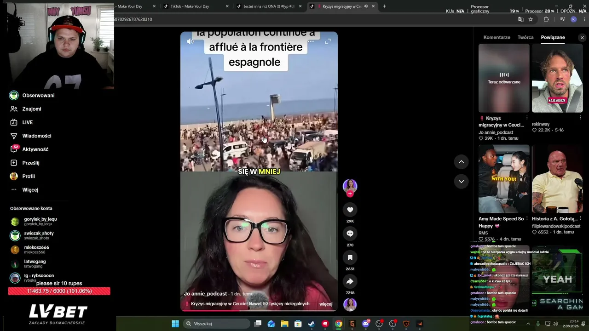589x331 pixels.
Task: Open the Chrome translate page icon
Action: 520,19
